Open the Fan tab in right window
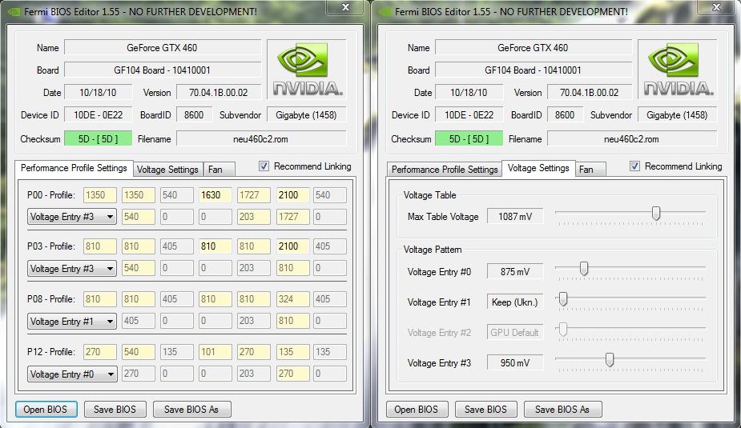This screenshot has width=741, height=428. [x=590, y=170]
